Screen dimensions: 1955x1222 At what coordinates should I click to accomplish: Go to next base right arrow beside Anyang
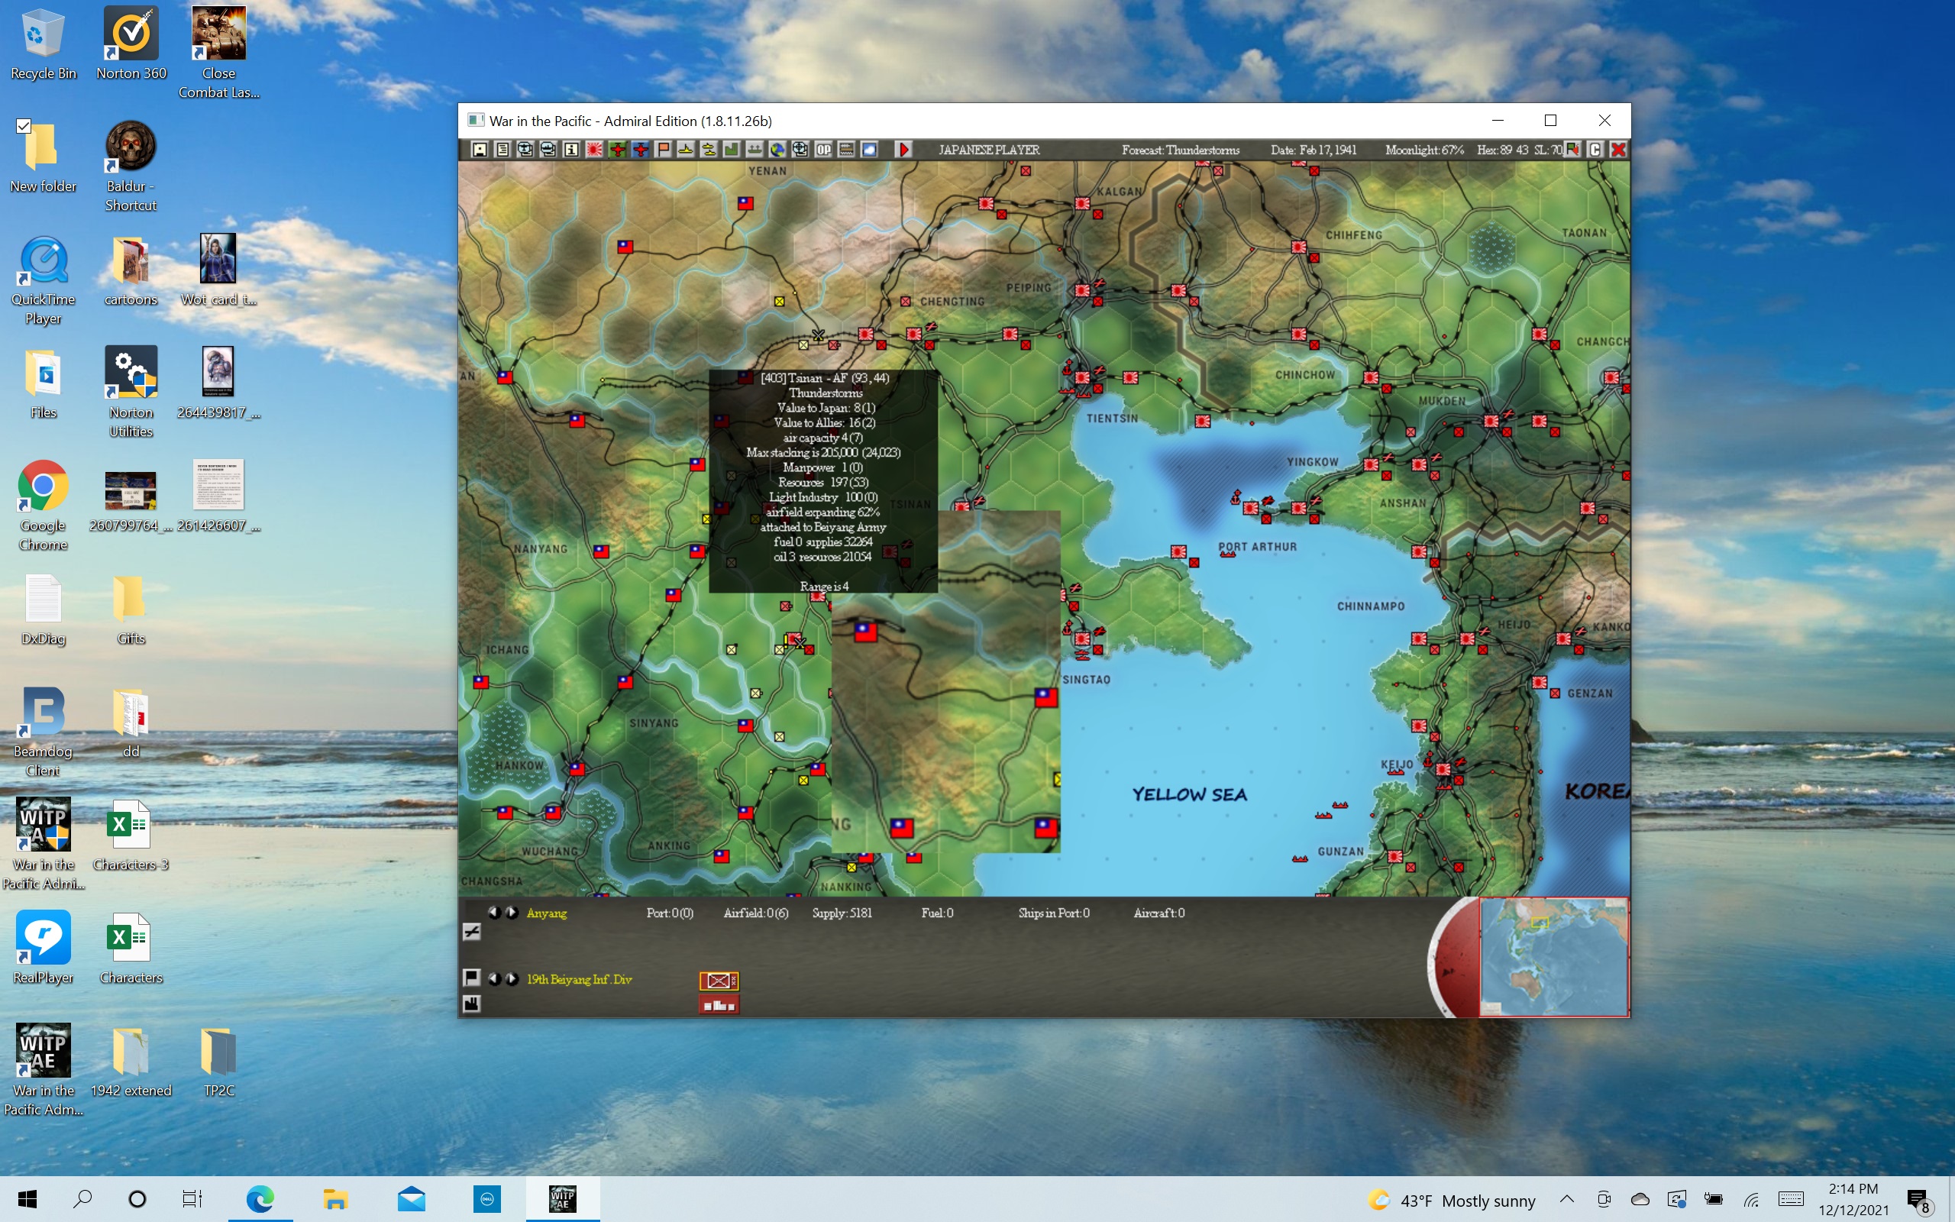pos(512,913)
